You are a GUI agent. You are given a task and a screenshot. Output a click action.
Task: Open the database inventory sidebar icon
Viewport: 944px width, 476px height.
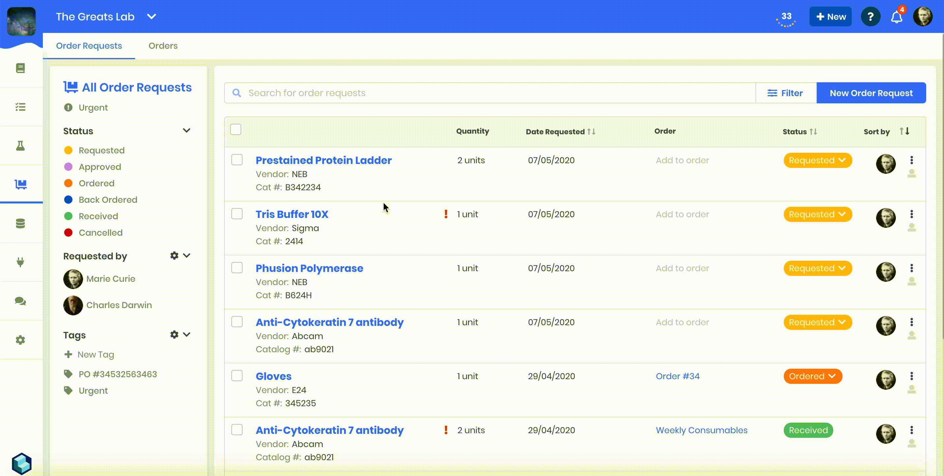click(x=20, y=223)
